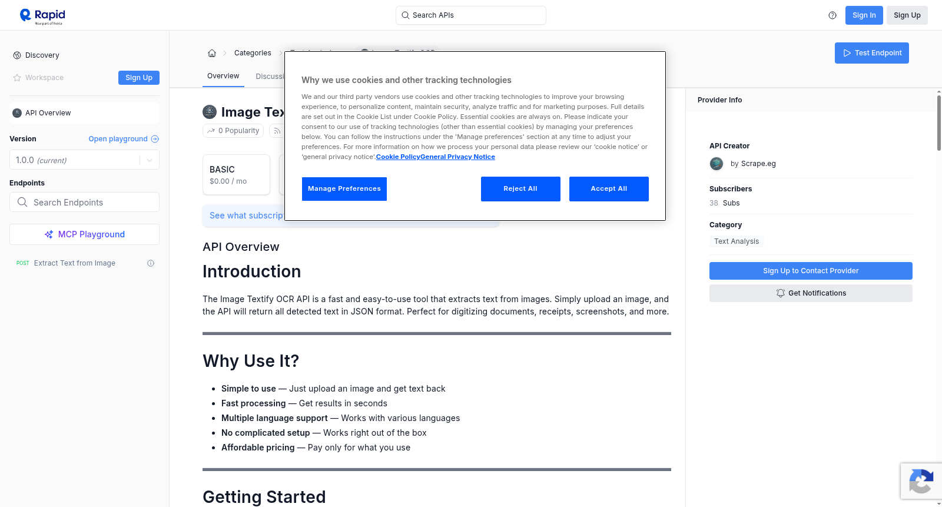Select the BASIC pricing plan card

tap(236, 175)
